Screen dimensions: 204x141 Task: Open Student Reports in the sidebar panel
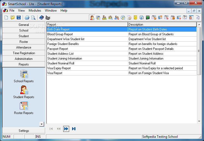pyautogui.click(x=24, y=92)
